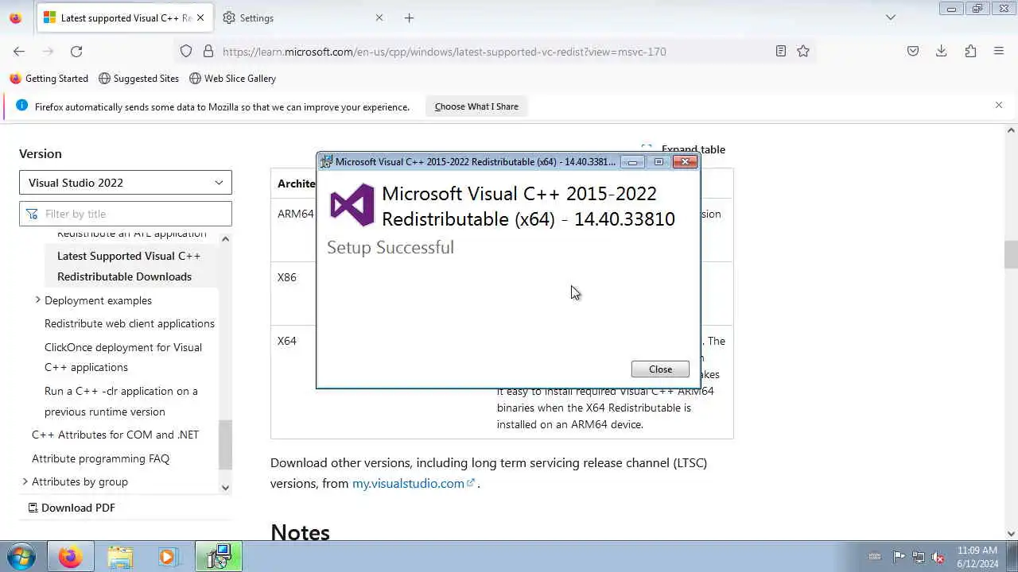The width and height of the screenshot is (1018, 572).
Task: Open Latest Supported Visual C++ Redistributable Downloads
Action: click(129, 266)
